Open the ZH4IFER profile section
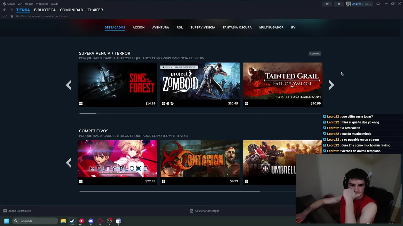Viewport: 403px width, 226px height. [95, 10]
